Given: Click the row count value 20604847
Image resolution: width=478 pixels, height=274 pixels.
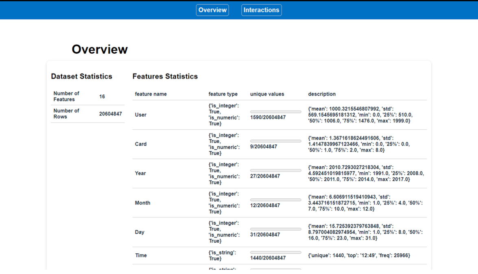Looking at the screenshot, I should (110, 114).
